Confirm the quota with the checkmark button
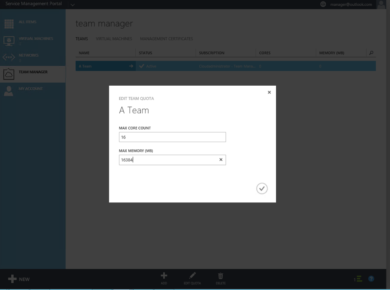390x290 pixels. click(262, 188)
